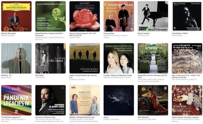
Task: Open the L'extase Debussy & Messiaen cover
Action: (x=119, y=58)
